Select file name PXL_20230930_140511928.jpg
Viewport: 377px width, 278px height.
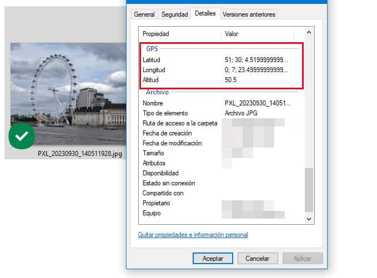80,154
